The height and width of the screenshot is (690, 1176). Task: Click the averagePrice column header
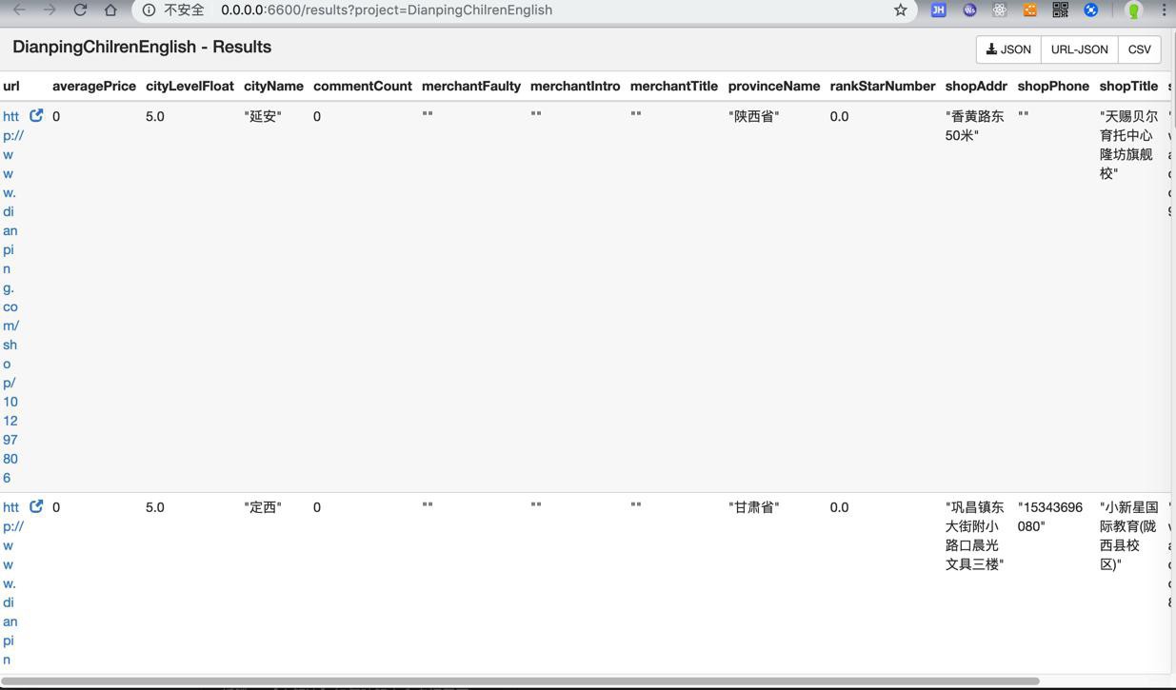click(x=94, y=86)
